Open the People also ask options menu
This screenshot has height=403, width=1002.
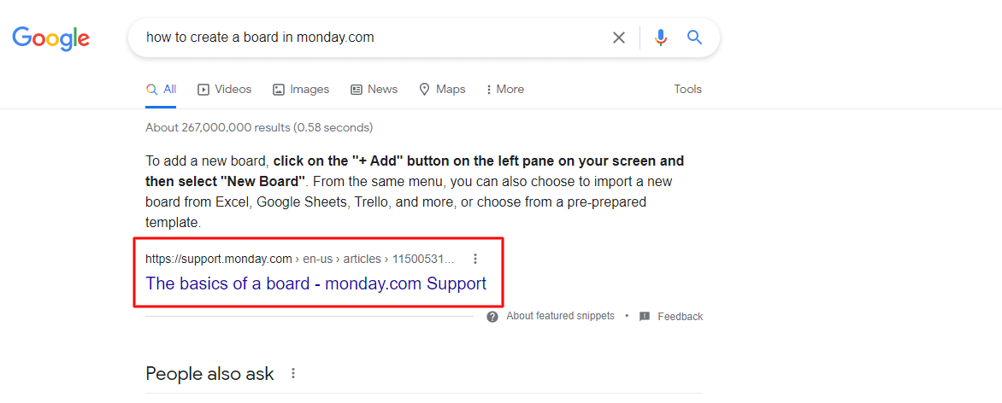tap(293, 373)
